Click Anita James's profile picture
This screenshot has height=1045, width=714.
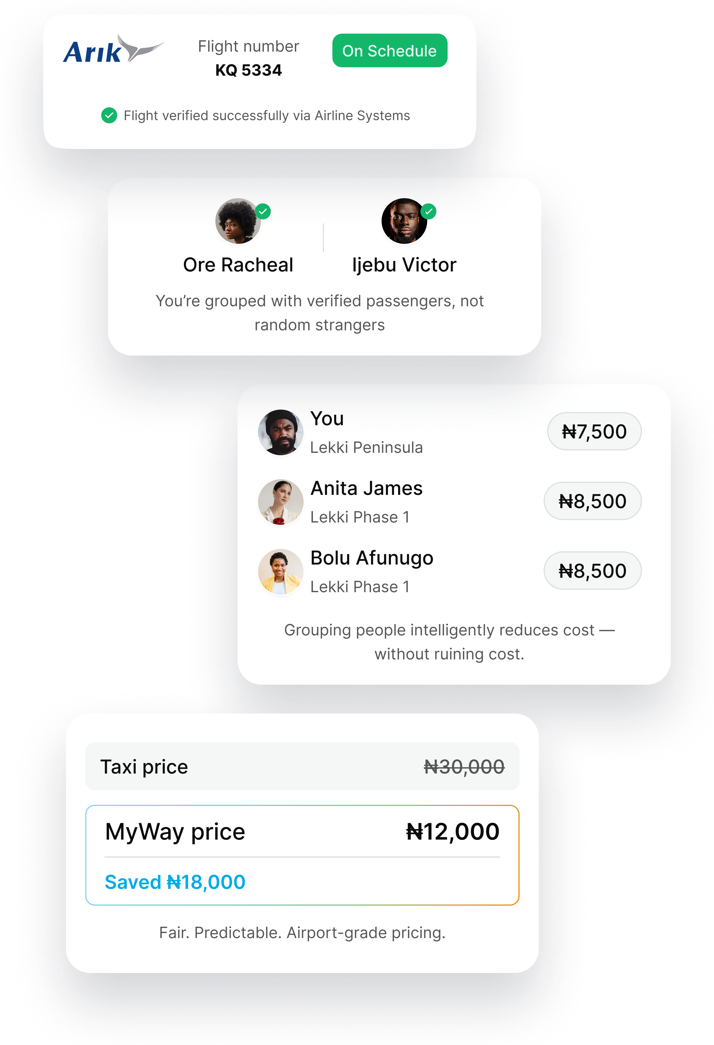click(281, 501)
